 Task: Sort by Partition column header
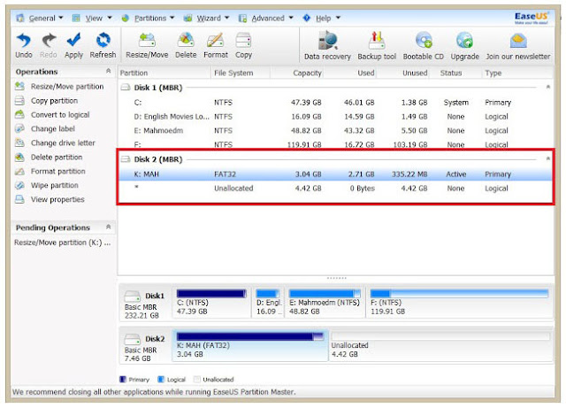(x=164, y=73)
